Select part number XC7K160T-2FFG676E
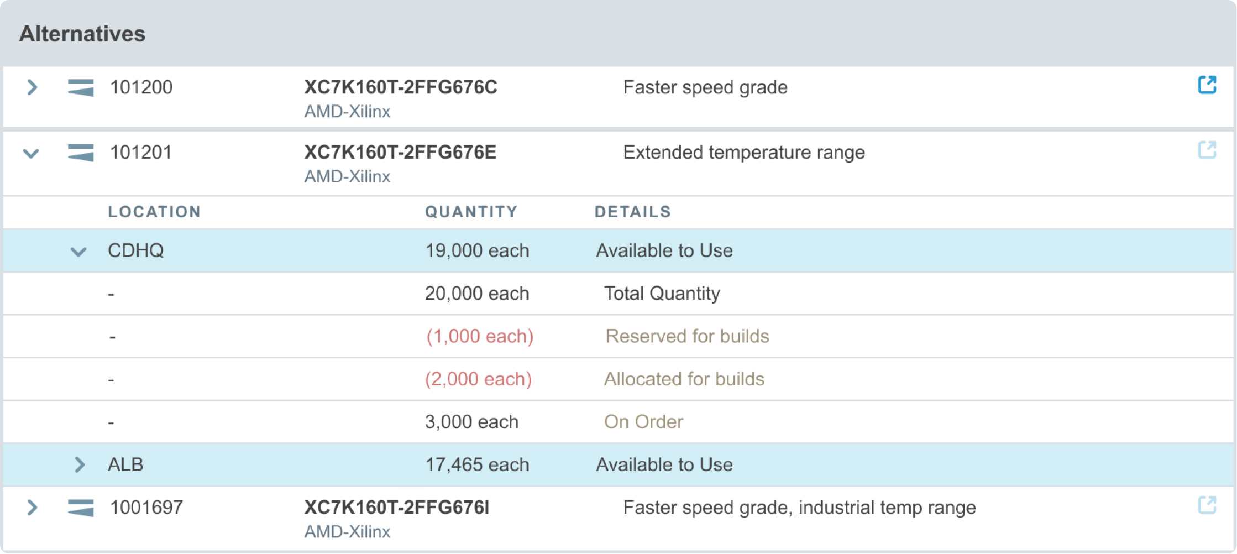The width and height of the screenshot is (1237, 554). click(400, 153)
